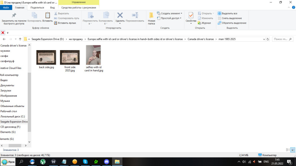Click the Pin to Quick Access icon
Image resolution: width=296 pixels, height=166 pixels.
pos(14,15)
